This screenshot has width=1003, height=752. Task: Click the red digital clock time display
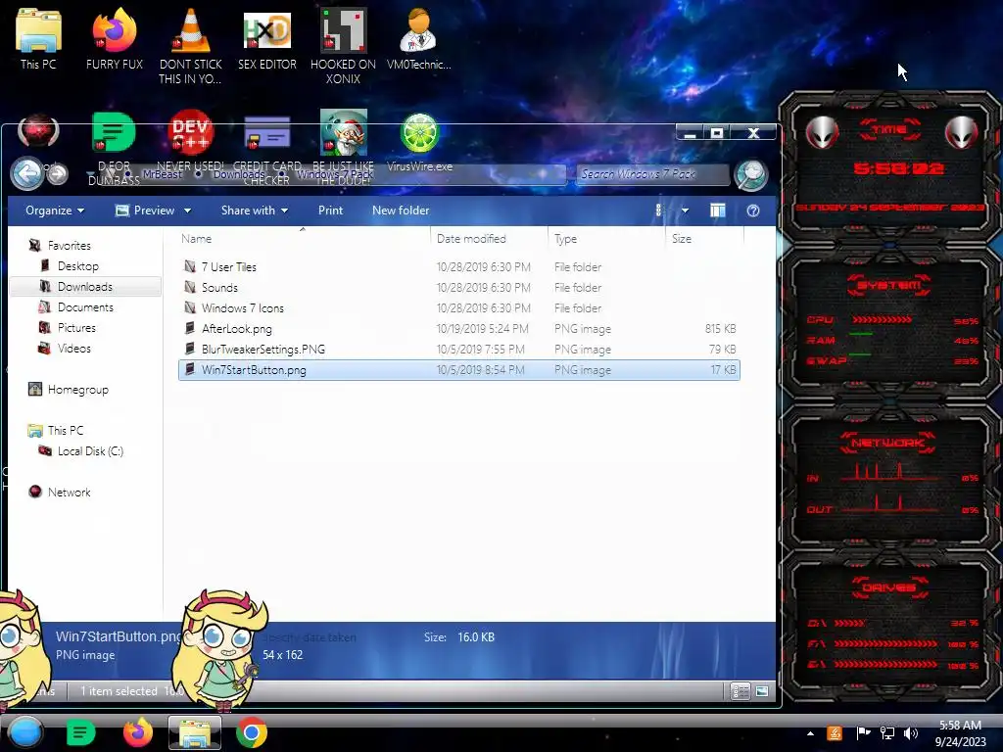tap(898, 168)
